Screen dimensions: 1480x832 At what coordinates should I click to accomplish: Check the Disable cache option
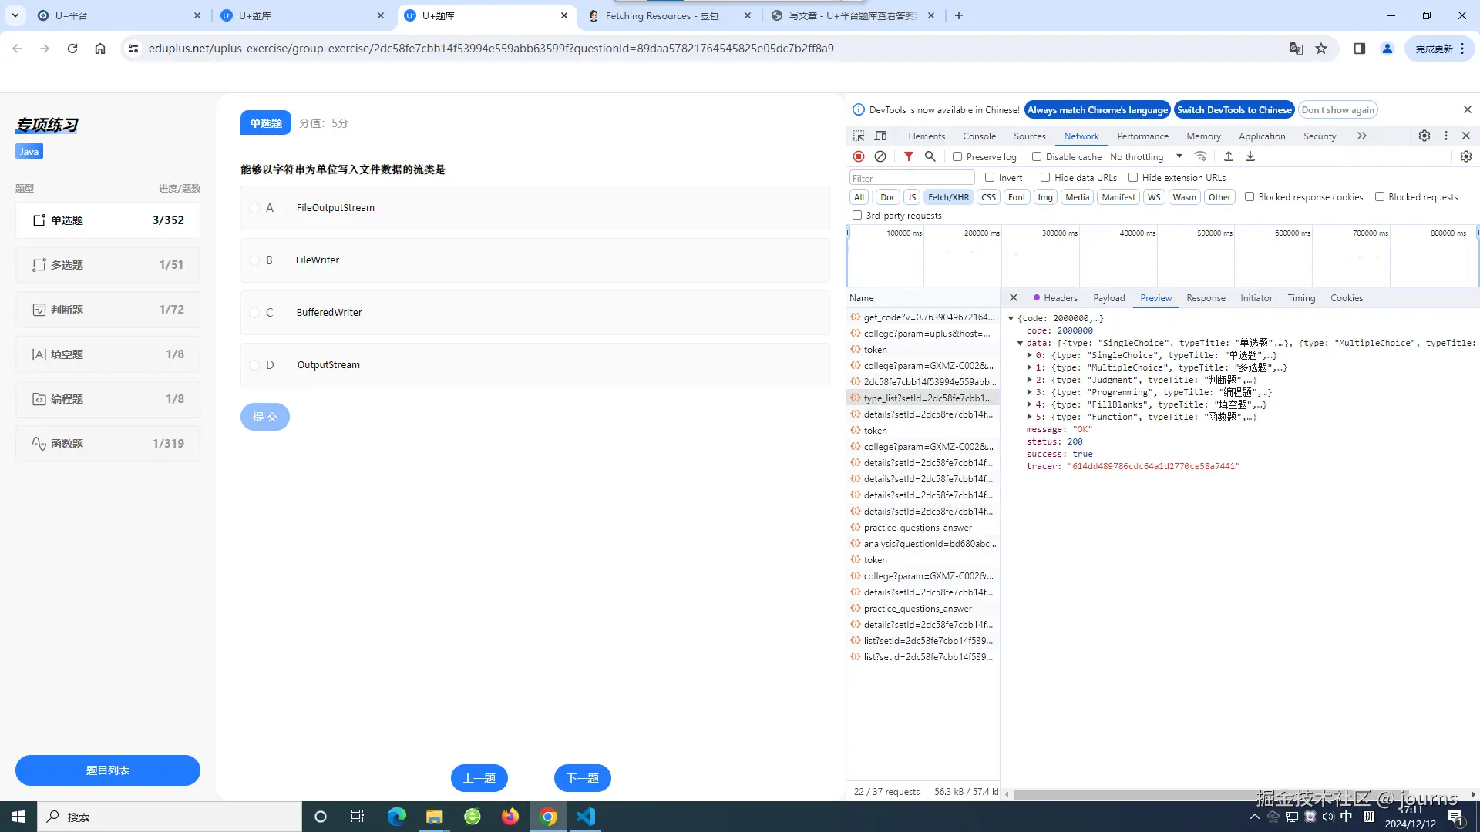click(x=1037, y=156)
